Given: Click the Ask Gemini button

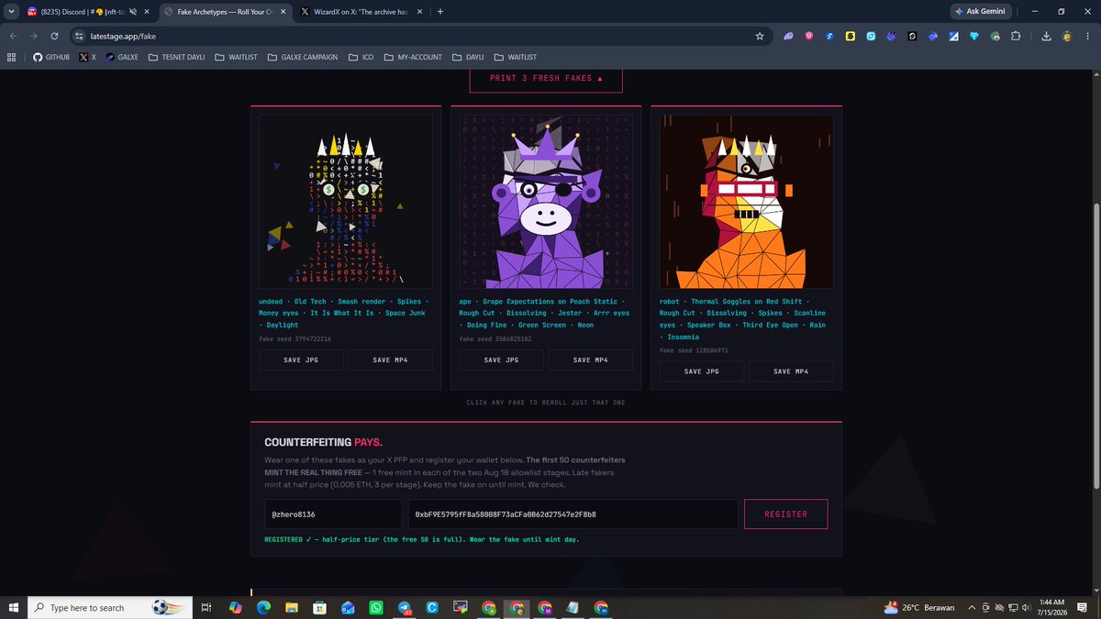Looking at the screenshot, I should click(982, 11).
